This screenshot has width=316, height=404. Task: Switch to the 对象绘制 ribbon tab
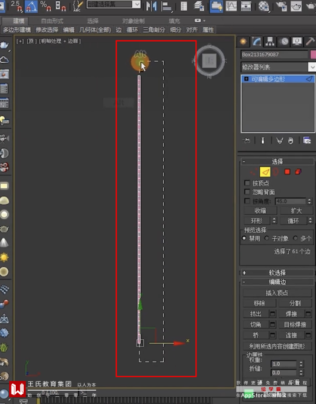coord(134,21)
